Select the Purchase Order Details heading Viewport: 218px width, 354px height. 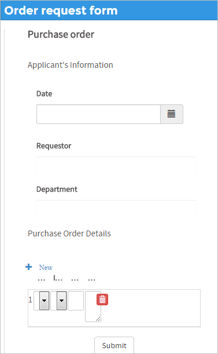point(69,233)
